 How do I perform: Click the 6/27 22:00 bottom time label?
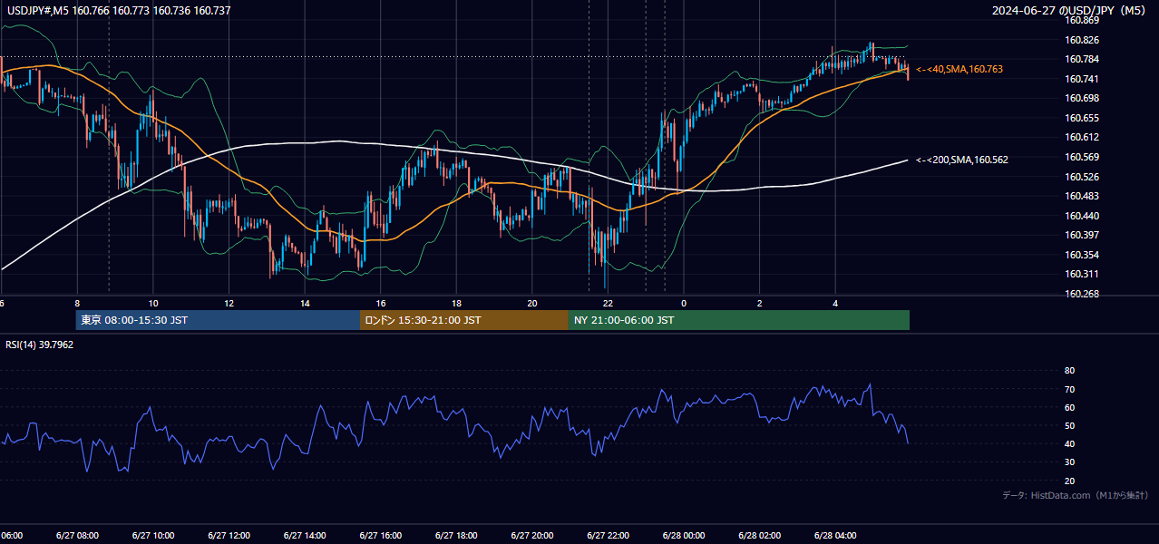coord(608,536)
